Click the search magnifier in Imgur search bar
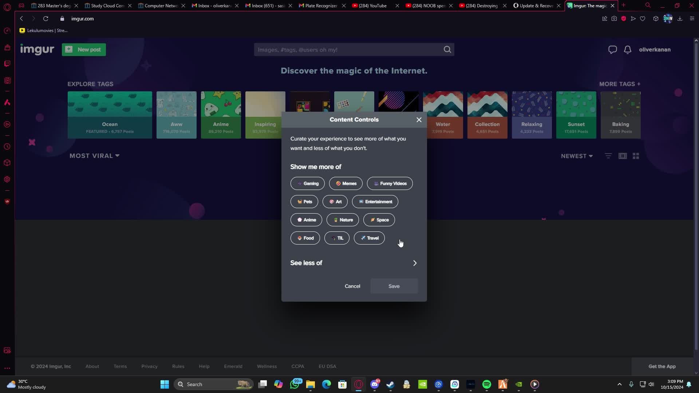 [x=447, y=49]
